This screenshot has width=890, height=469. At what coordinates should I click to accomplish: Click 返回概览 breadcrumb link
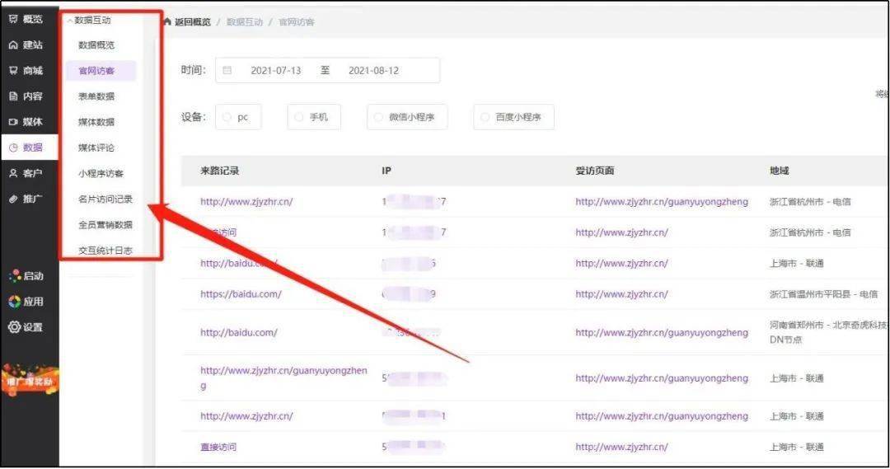point(192,22)
